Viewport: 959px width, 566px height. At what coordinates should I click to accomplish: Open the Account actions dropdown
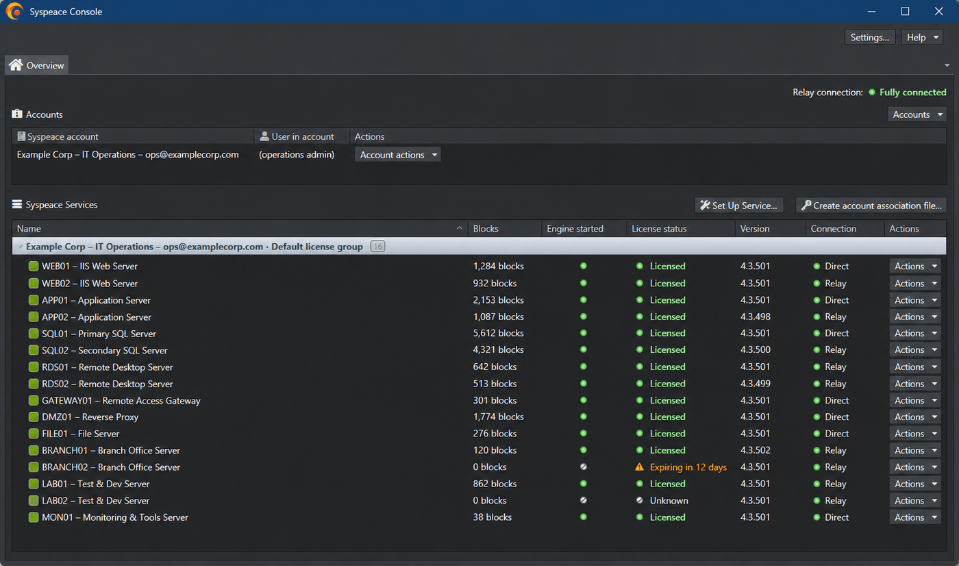[397, 155]
